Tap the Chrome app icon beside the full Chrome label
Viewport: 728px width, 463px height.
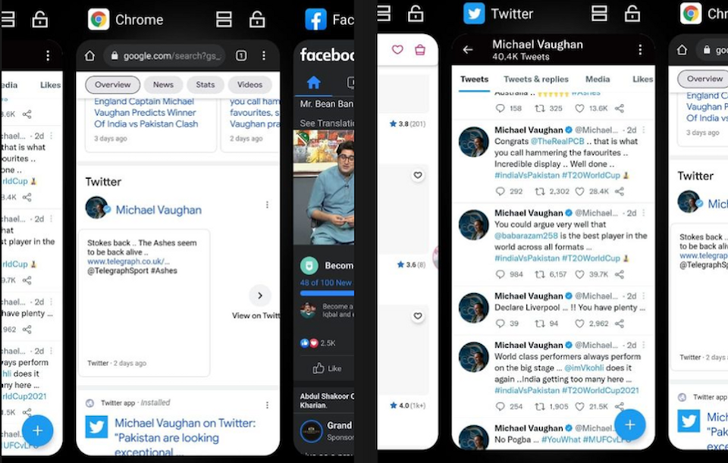(x=99, y=20)
